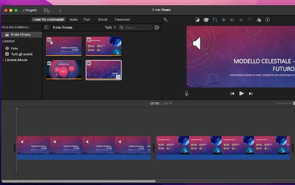295x185 pixels.
Task: Open the Sfondi tab
Action: click(103, 19)
